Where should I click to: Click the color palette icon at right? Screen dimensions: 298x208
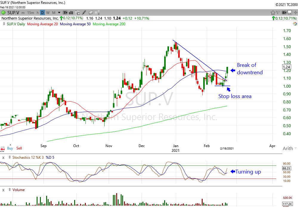295,24
